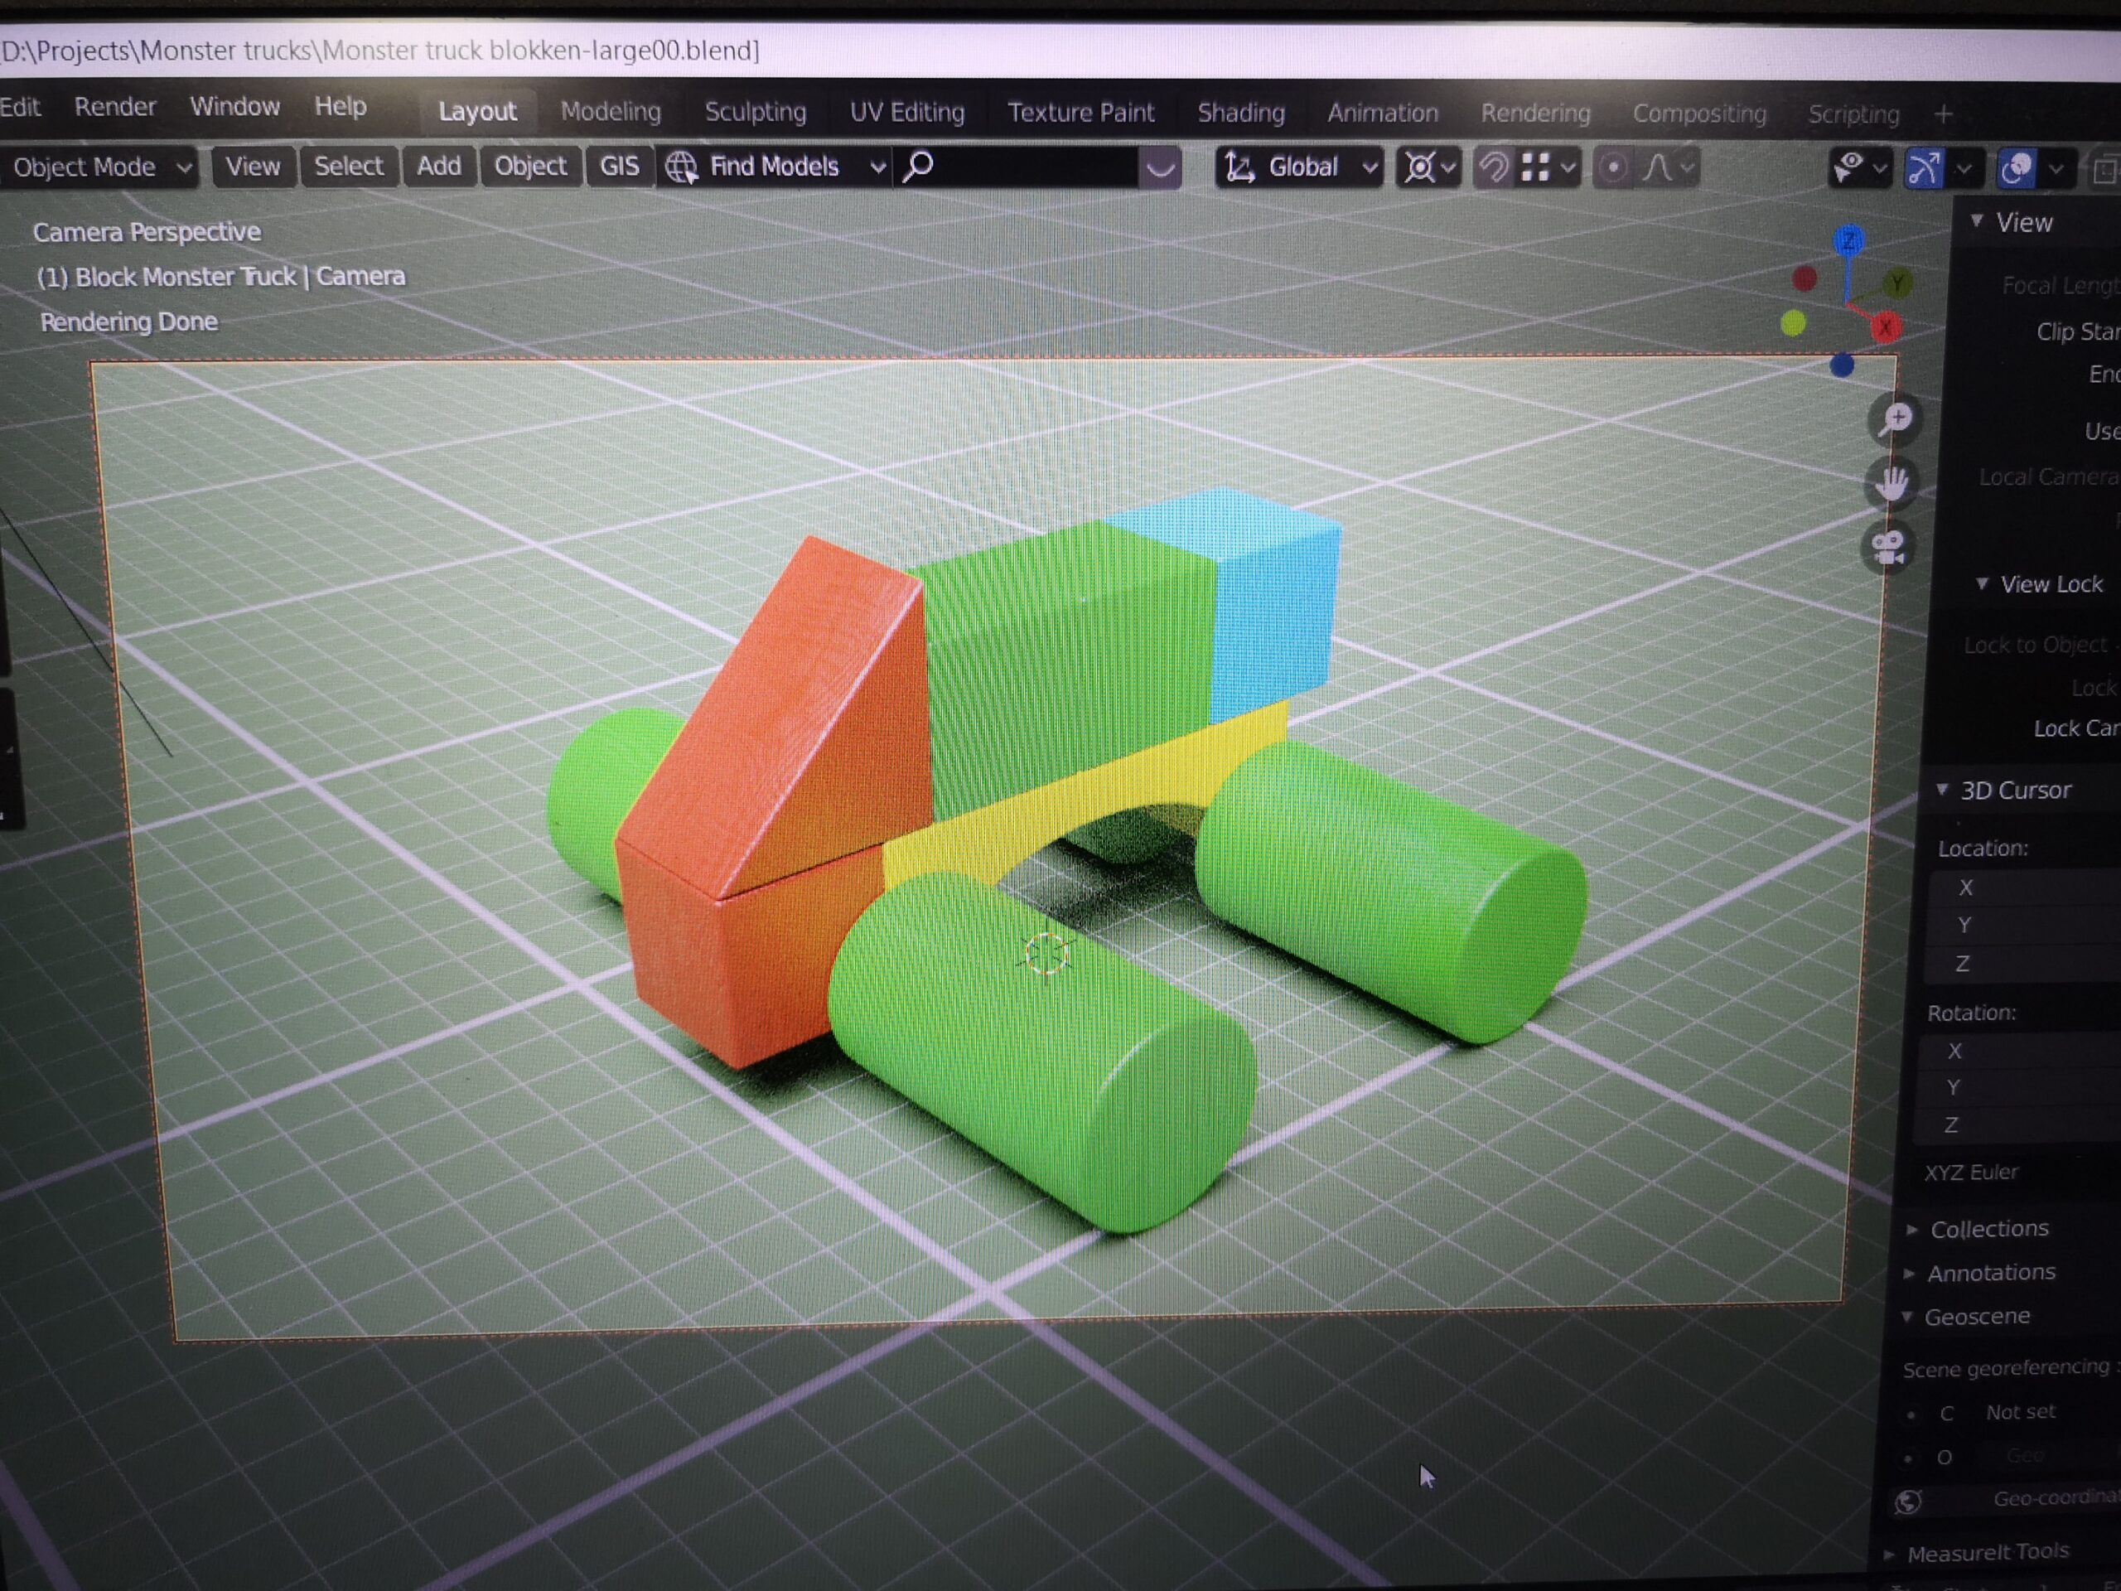Open the Render menu
Screen dimensions: 2121x1591
click(x=115, y=106)
